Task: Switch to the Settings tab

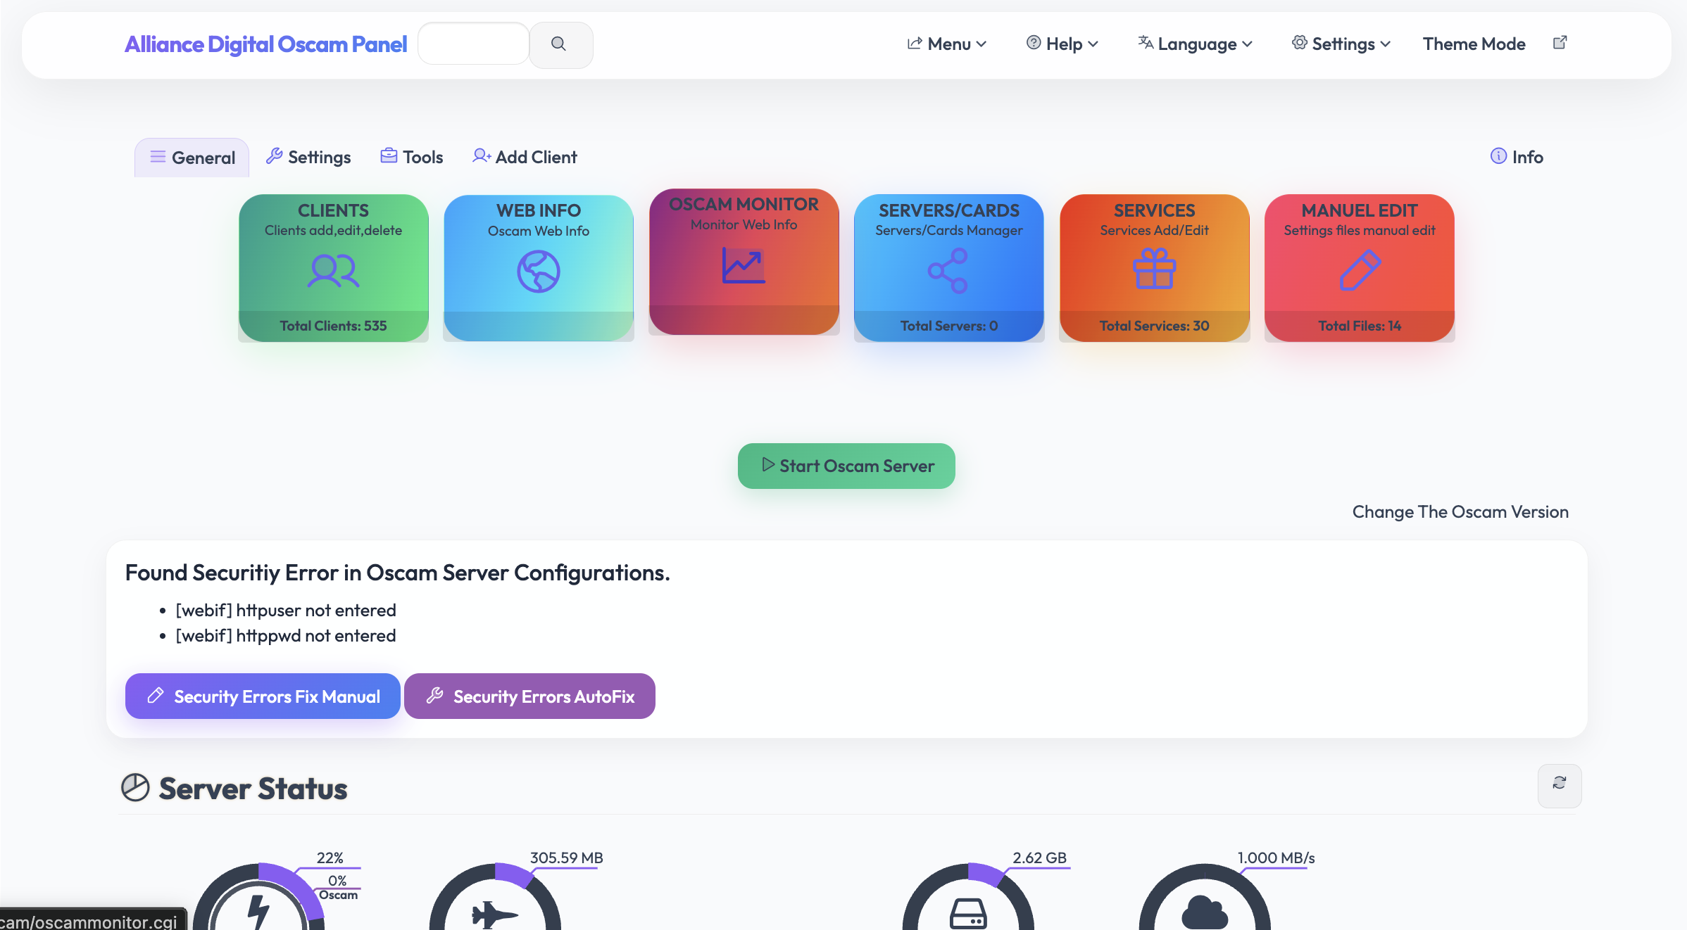Action: [x=308, y=156]
